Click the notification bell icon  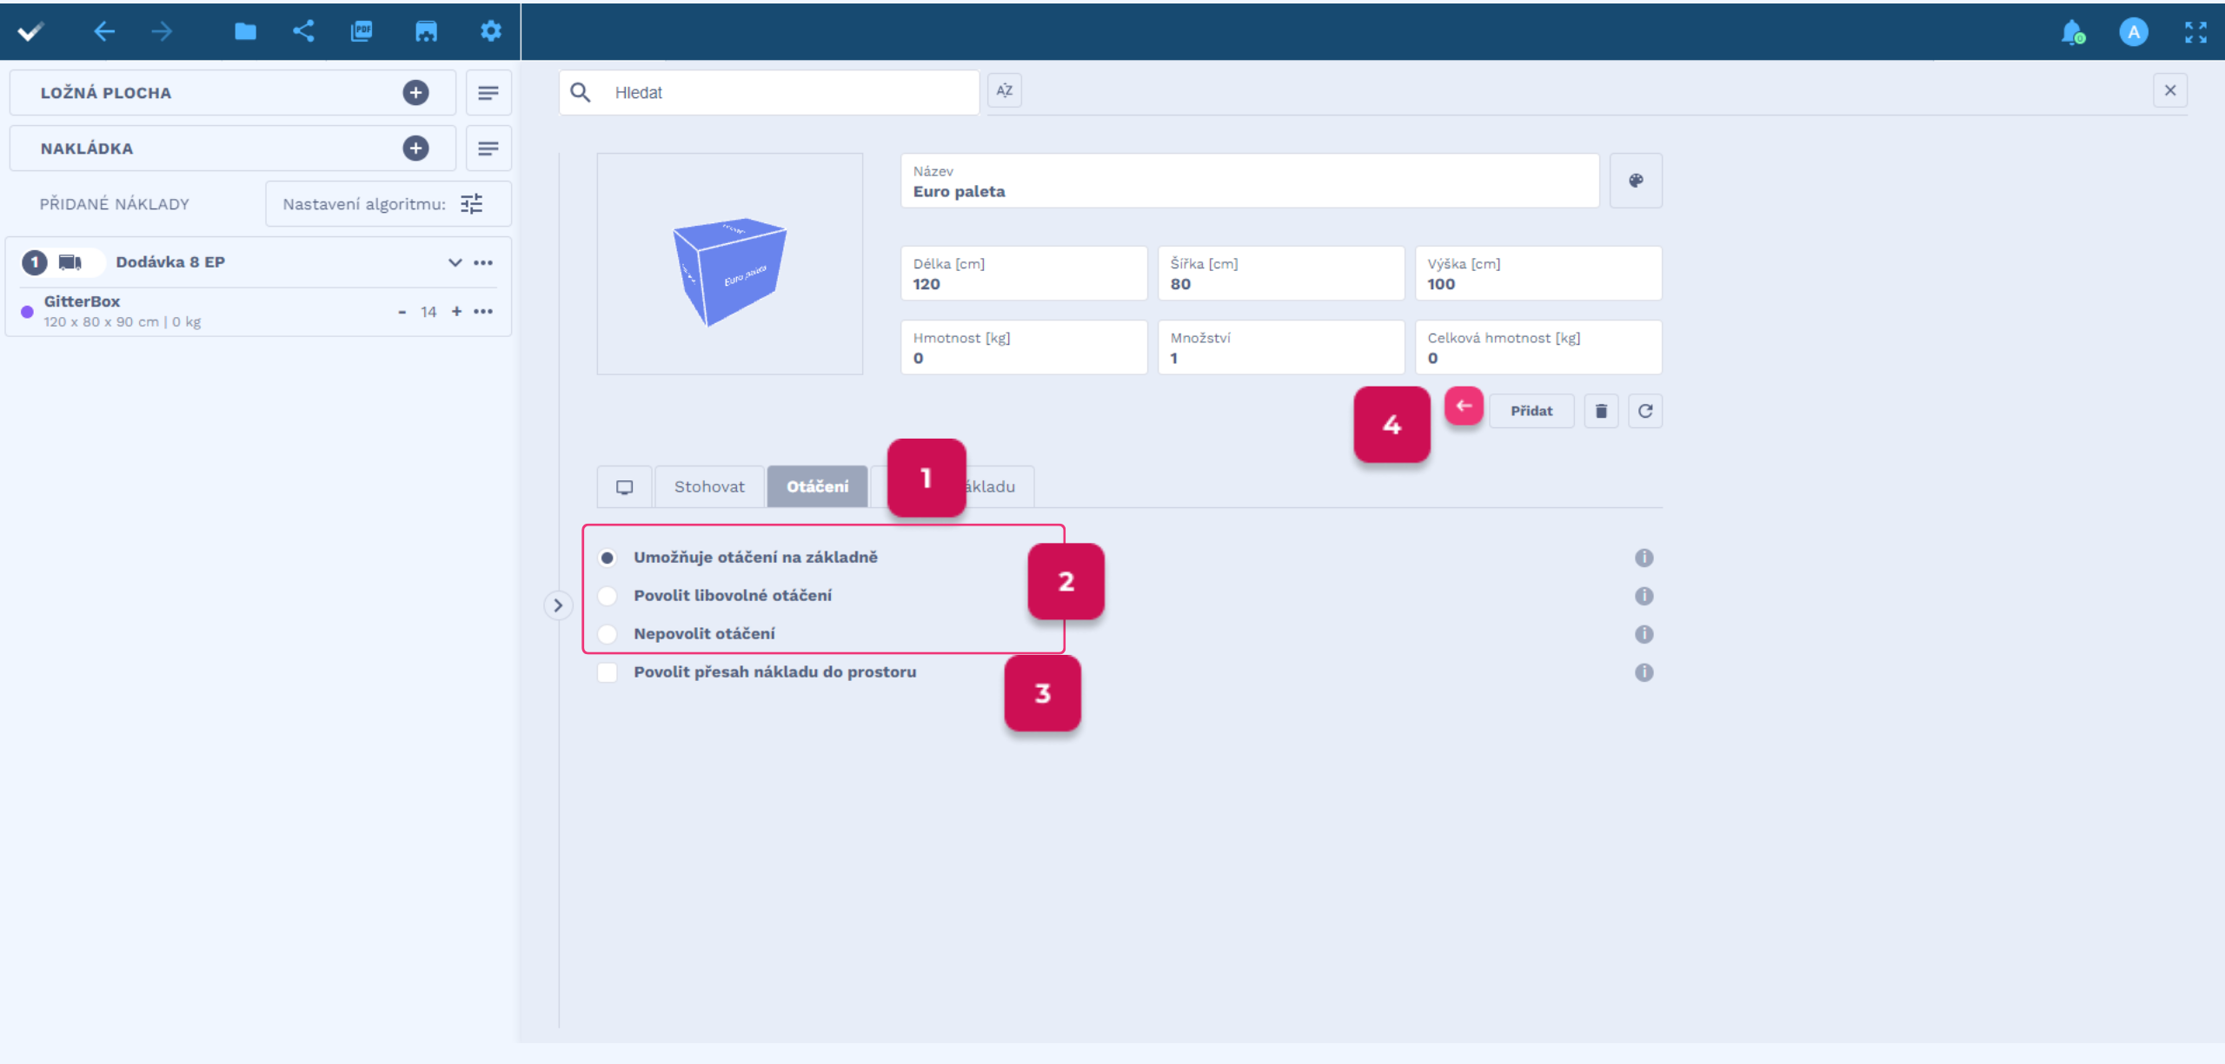(x=2072, y=32)
